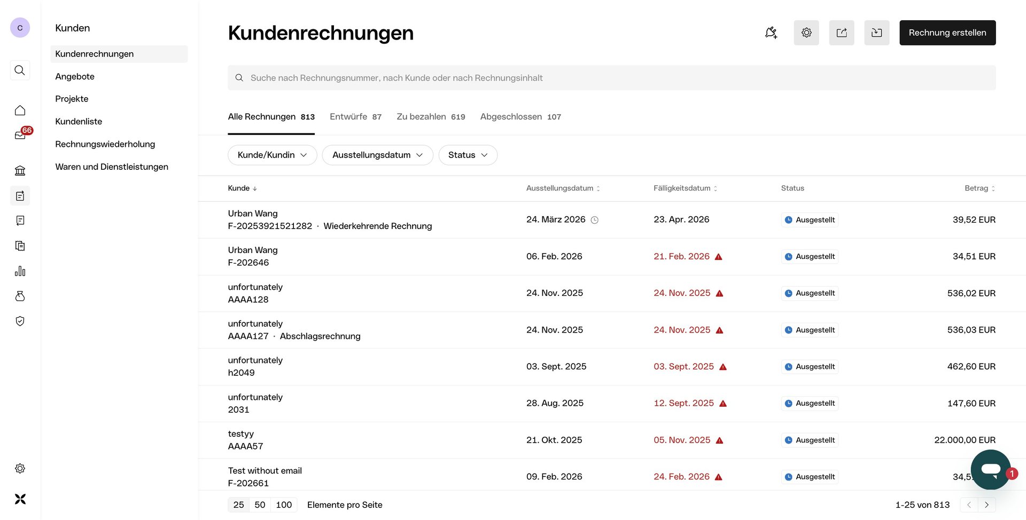Click the Rechnung erstellen button

point(947,33)
